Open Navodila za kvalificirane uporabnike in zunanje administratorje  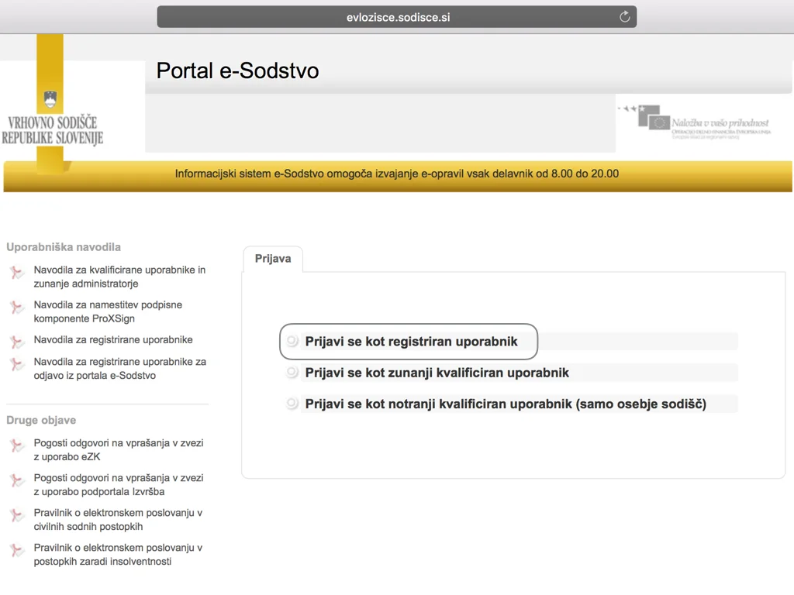click(119, 277)
